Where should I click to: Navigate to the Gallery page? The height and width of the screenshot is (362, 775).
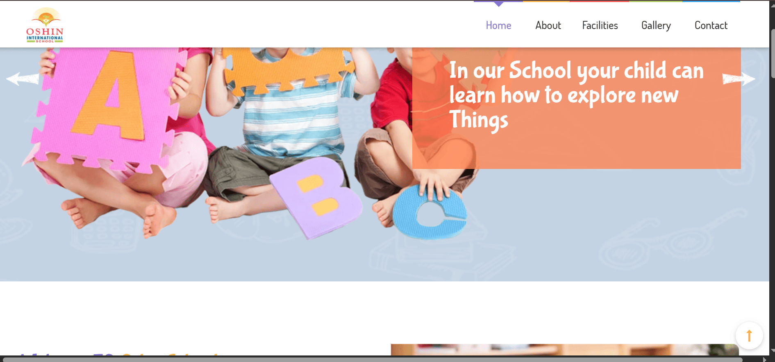pyautogui.click(x=656, y=25)
